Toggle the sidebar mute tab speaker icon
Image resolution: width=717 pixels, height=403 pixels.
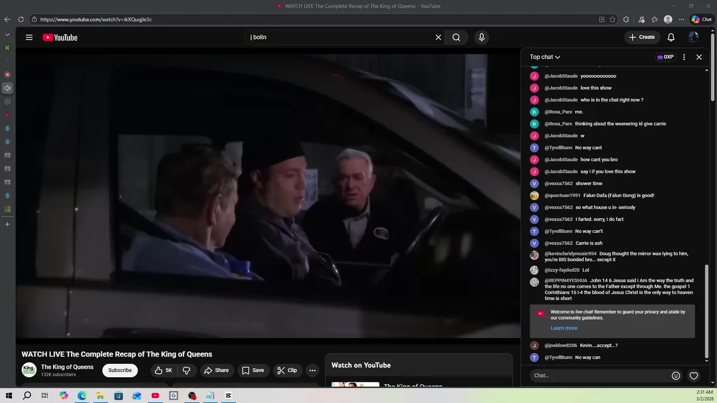7,88
